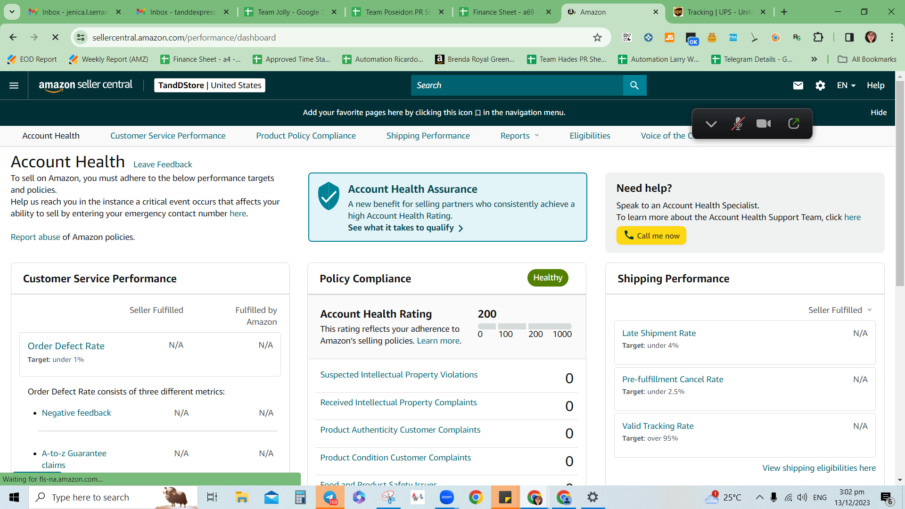Open the EN language dropdown
The image size is (905, 509).
click(x=846, y=85)
